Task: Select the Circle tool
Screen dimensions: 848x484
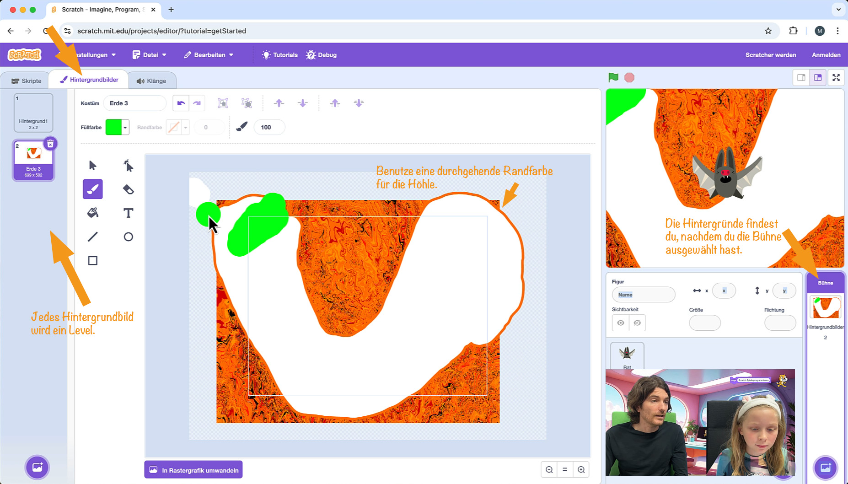Action: tap(128, 237)
